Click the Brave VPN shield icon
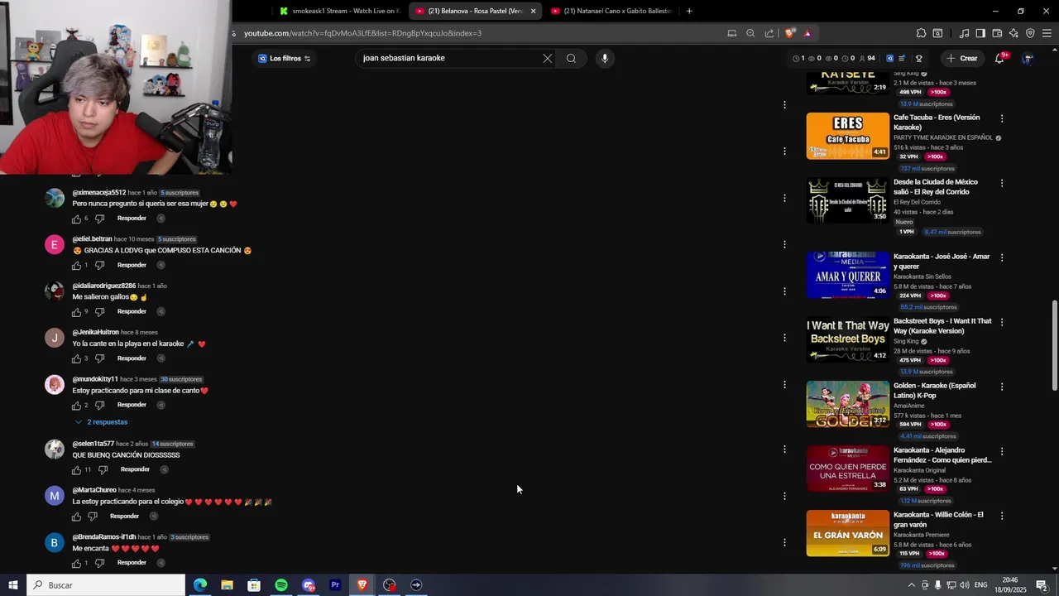This screenshot has width=1059, height=596. tap(1030, 33)
